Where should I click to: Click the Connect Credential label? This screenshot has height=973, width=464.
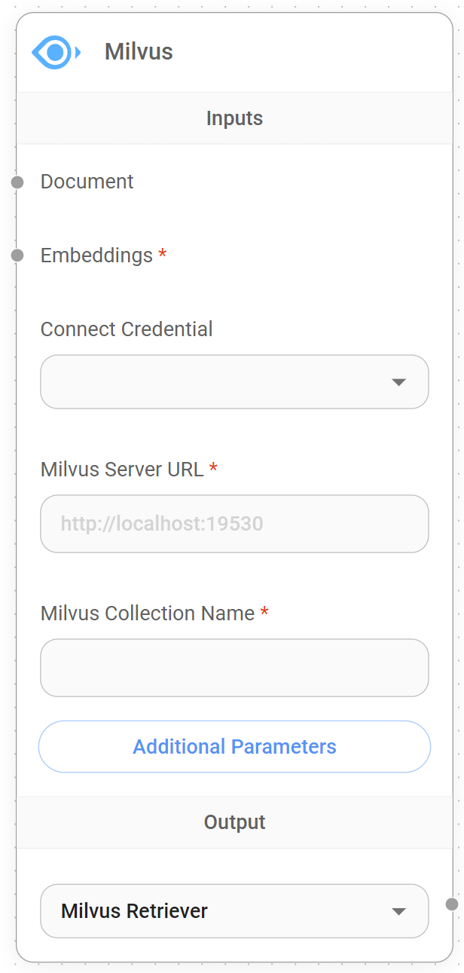[126, 329]
